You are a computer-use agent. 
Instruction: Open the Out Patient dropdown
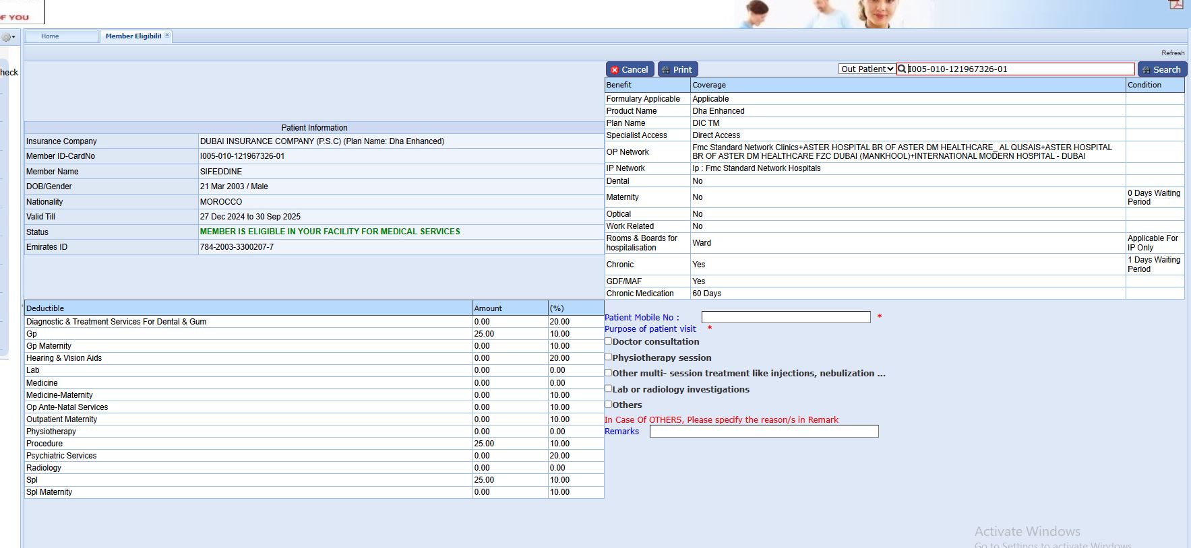[867, 69]
